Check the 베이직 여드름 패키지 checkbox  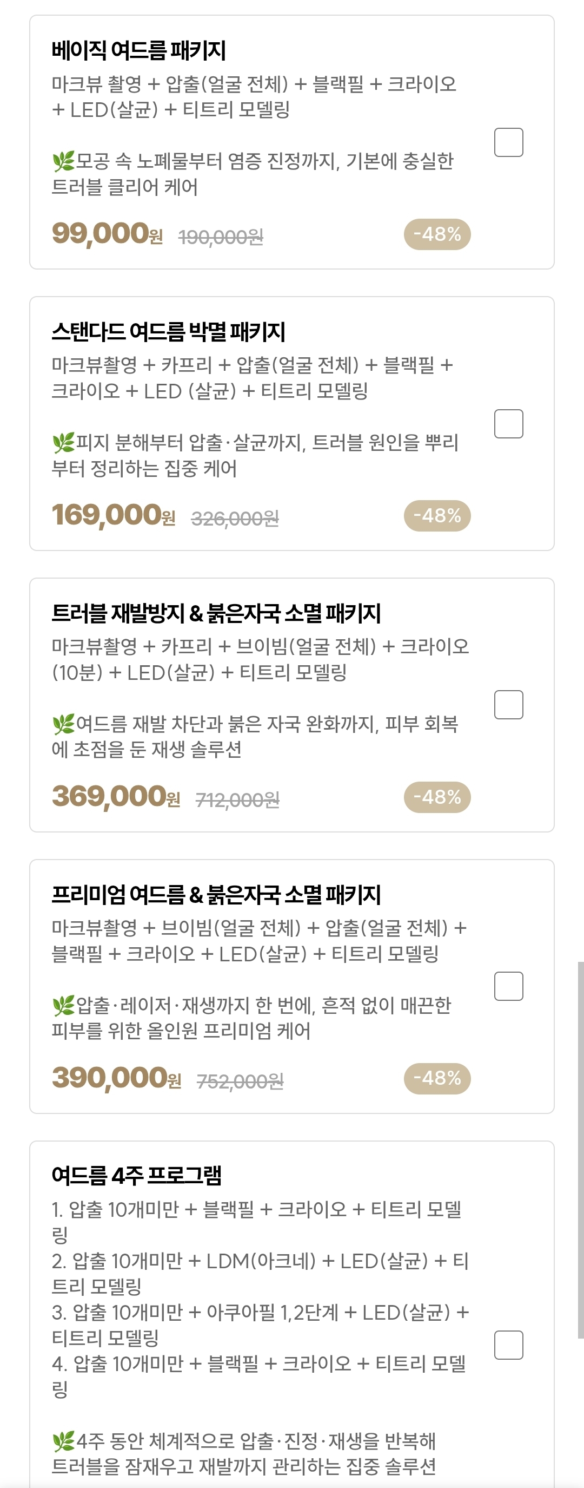click(508, 142)
